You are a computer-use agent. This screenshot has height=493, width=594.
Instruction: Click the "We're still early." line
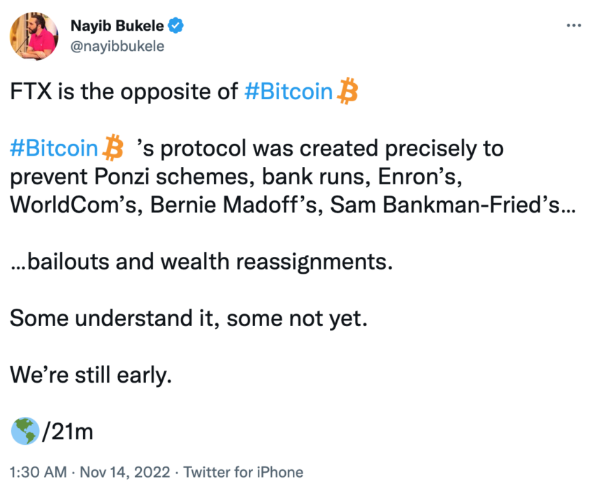91,376
